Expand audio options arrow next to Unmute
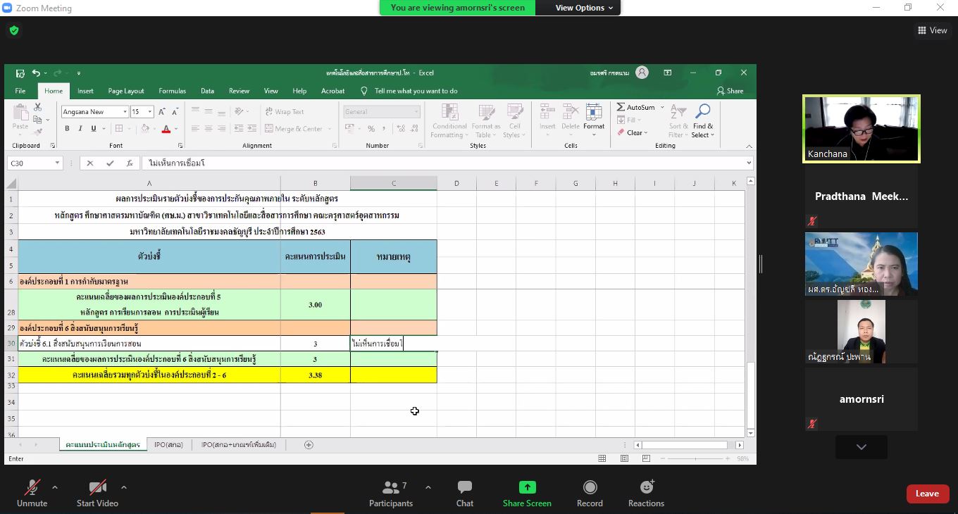The width and height of the screenshot is (958, 514). click(55, 487)
